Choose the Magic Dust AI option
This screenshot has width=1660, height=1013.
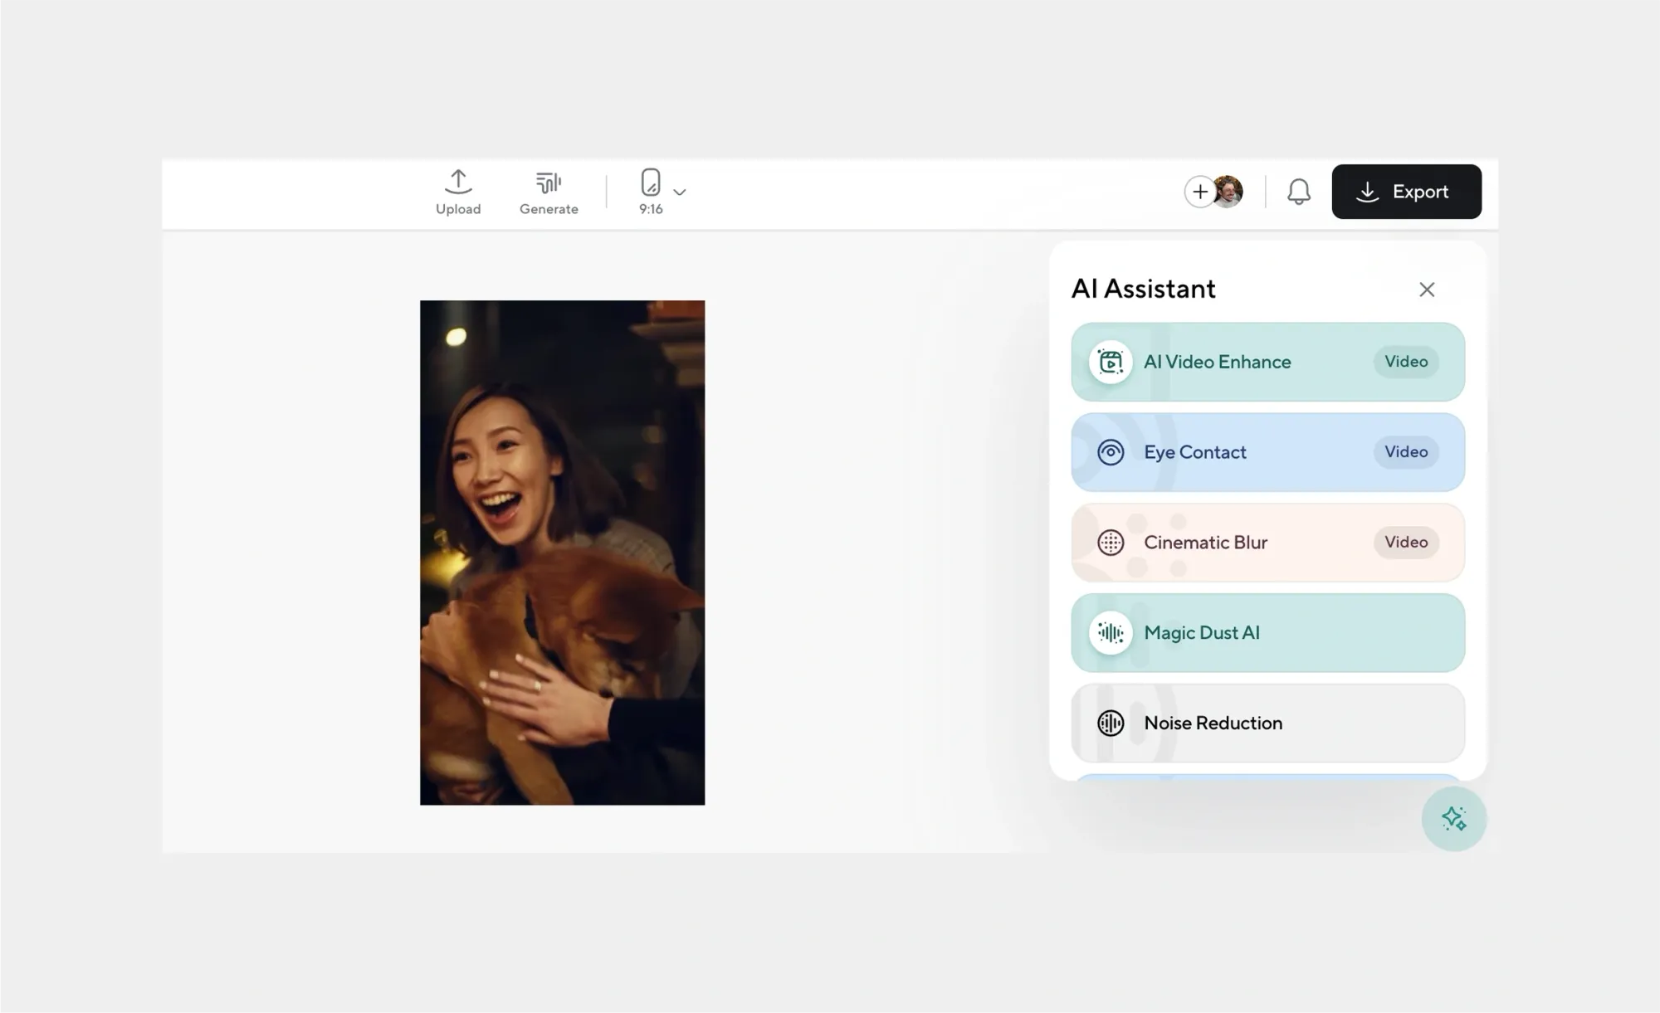pos(1201,633)
